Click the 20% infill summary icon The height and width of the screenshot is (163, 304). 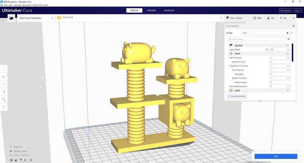coord(255,18)
